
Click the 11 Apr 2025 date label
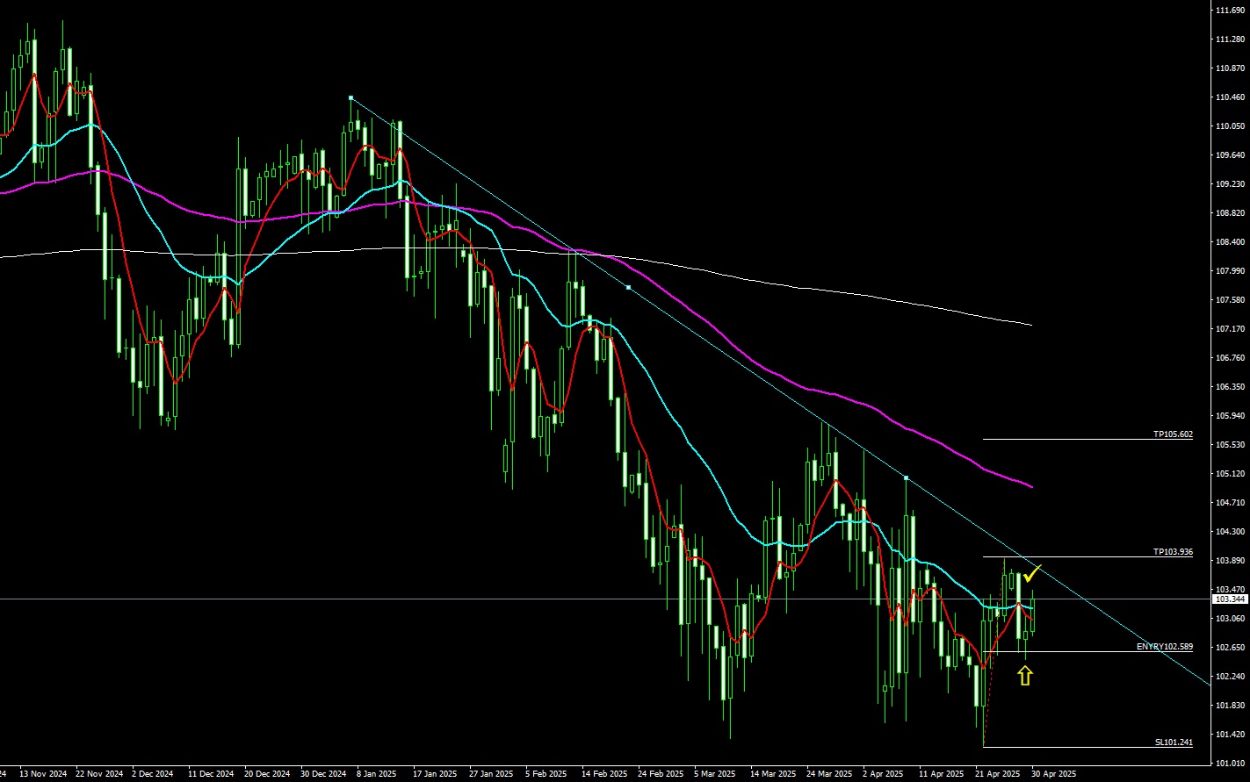pyautogui.click(x=941, y=775)
